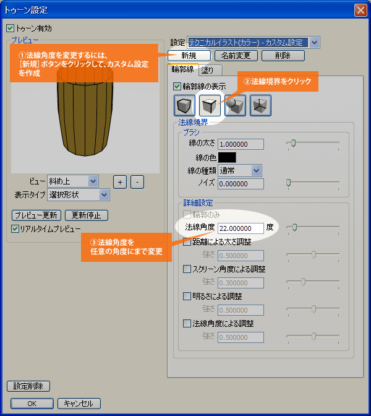Open the 設定 preset dropdown

click(314, 42)
